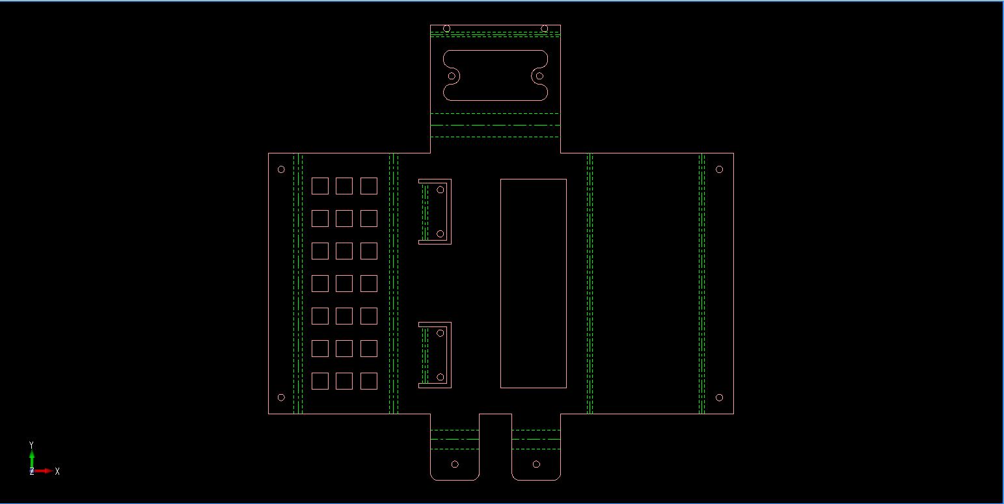Pick the lower-right corner hole of the main plate
The height and width of the screenshot is (504, 1004).
click(x=719, y=397)
